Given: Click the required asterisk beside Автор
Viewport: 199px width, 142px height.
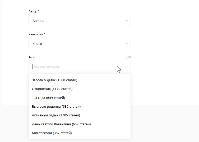Looking at the screenshot, I should (39, 11).
